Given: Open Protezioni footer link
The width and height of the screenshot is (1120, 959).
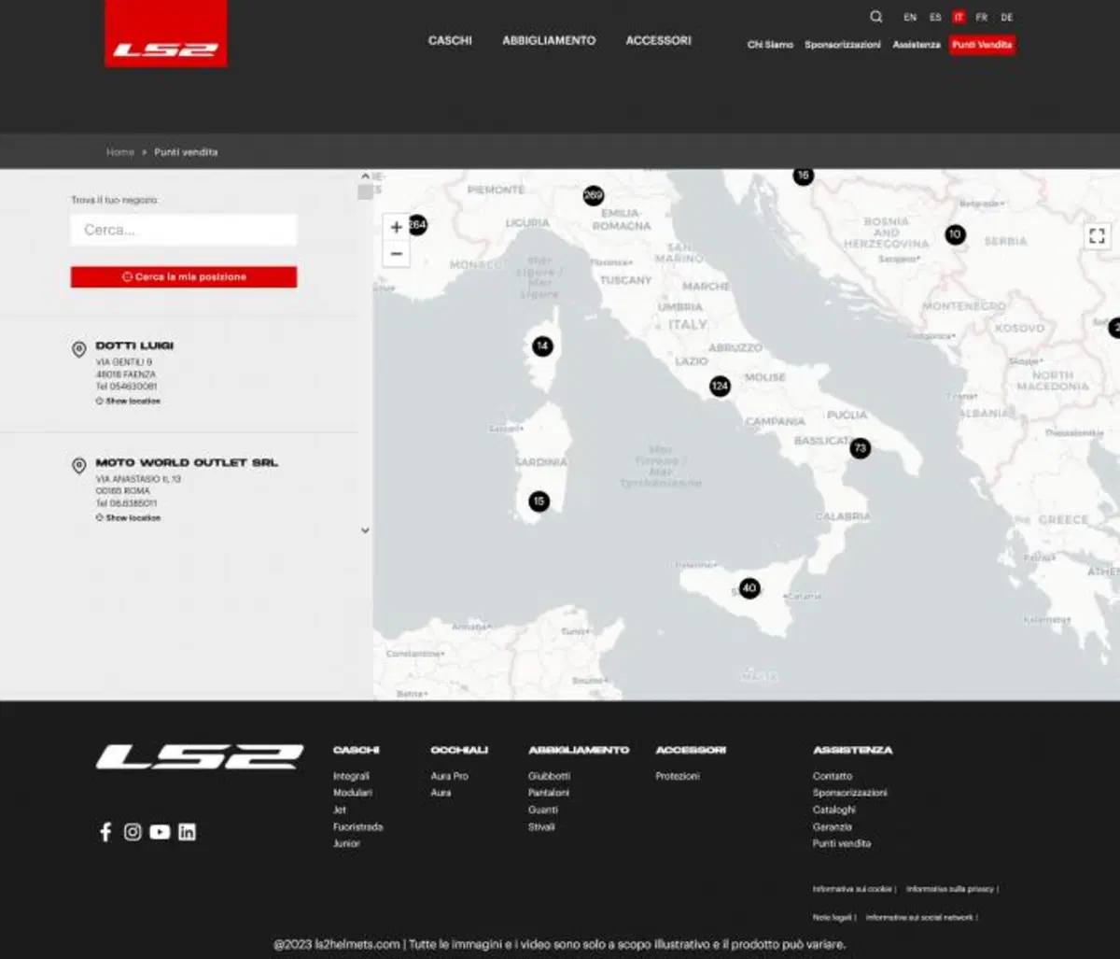Looking at the screenshot, I should coord(678,776).
